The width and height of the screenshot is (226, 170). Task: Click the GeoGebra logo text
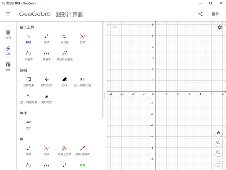click(35, 14)
